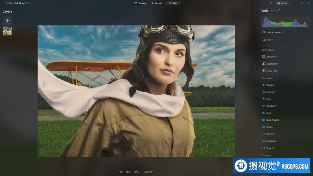The image size is (313, 176).
Task: Open the Enhance tool icon
Action: tap(263, 92)
